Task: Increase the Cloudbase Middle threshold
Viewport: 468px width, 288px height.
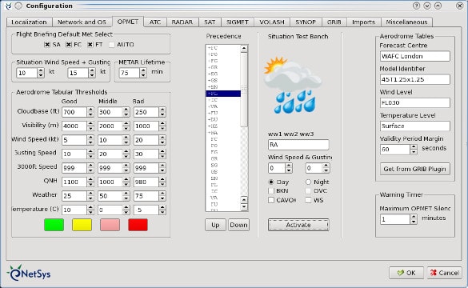Action: [x=126, y=110]
